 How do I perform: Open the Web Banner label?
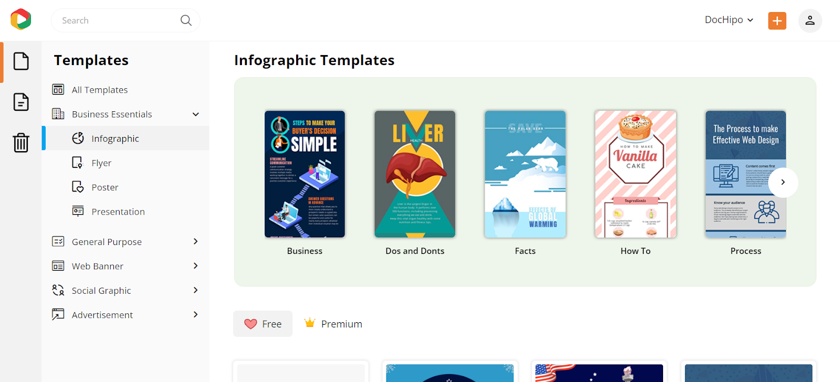coord(98,266)
